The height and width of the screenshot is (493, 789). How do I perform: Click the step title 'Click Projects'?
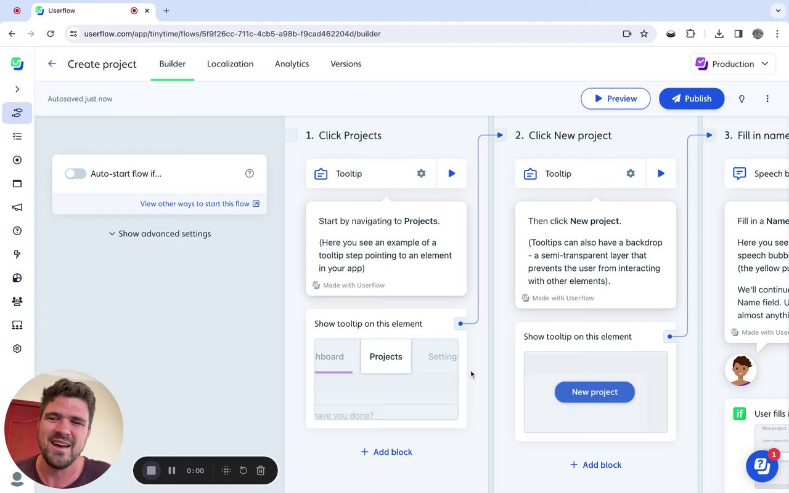[x=350, y=135]
